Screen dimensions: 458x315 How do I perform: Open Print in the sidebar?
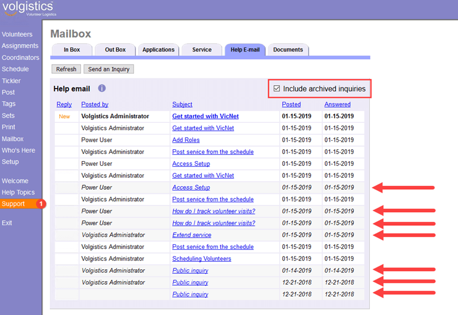pyautogui.click(x=9, y=127)
